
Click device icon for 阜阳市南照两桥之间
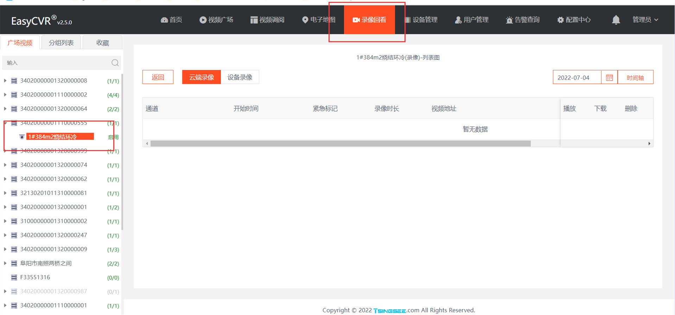point(14,263)
